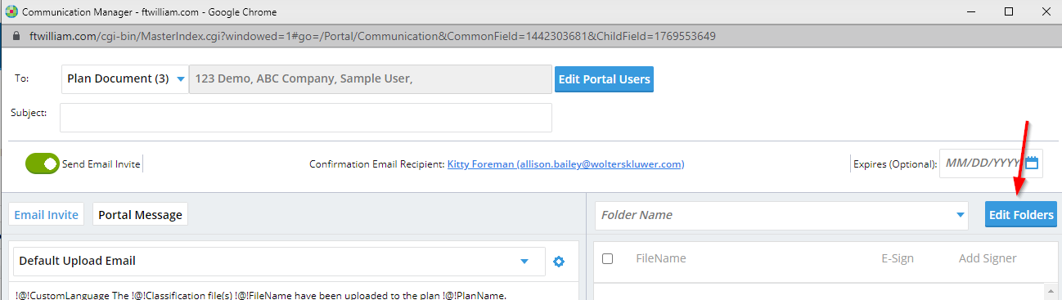This screenshot has width=1062, height=300.
Task: Open the settings gear beside Default Upload Email
Action: click(x=559, y=262)
